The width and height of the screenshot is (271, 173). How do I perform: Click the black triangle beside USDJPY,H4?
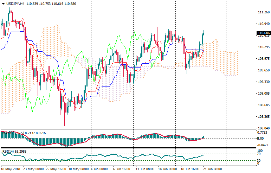[4, 4]
